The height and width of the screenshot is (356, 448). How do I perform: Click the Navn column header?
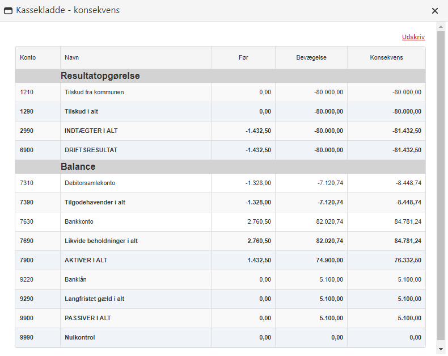coord(71,57)
